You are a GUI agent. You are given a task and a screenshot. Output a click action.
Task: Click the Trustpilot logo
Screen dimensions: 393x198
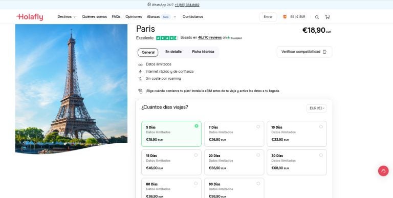pyautogui.click(x=234, y=38)
